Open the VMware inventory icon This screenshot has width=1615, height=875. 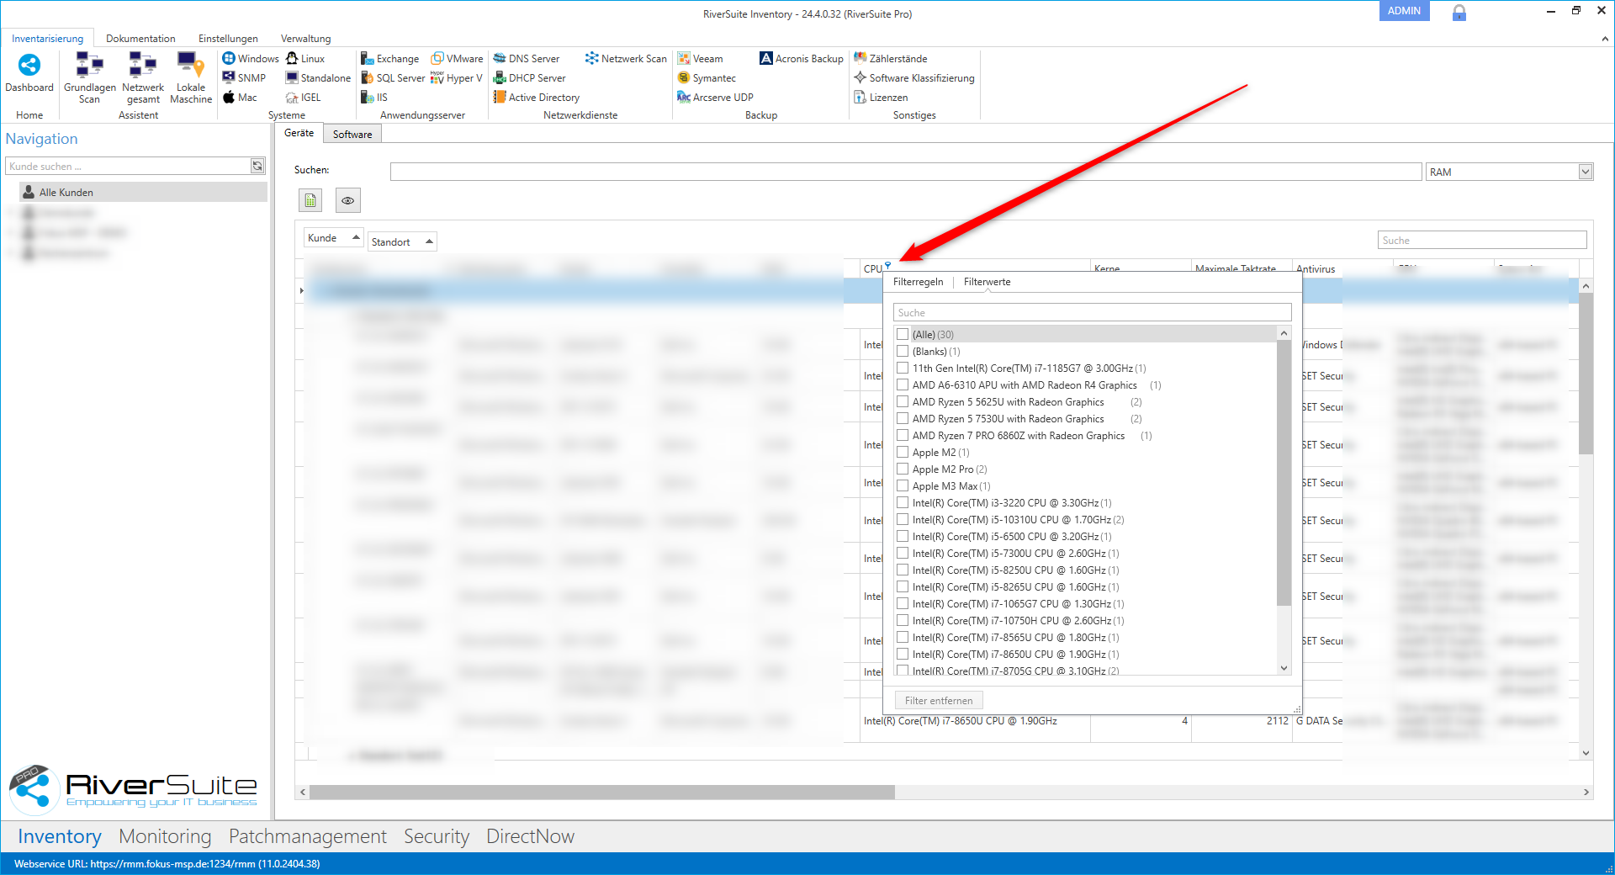[437, 59]
